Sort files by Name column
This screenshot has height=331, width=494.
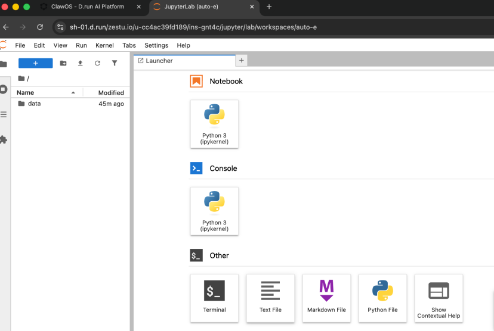click(26, 92)
